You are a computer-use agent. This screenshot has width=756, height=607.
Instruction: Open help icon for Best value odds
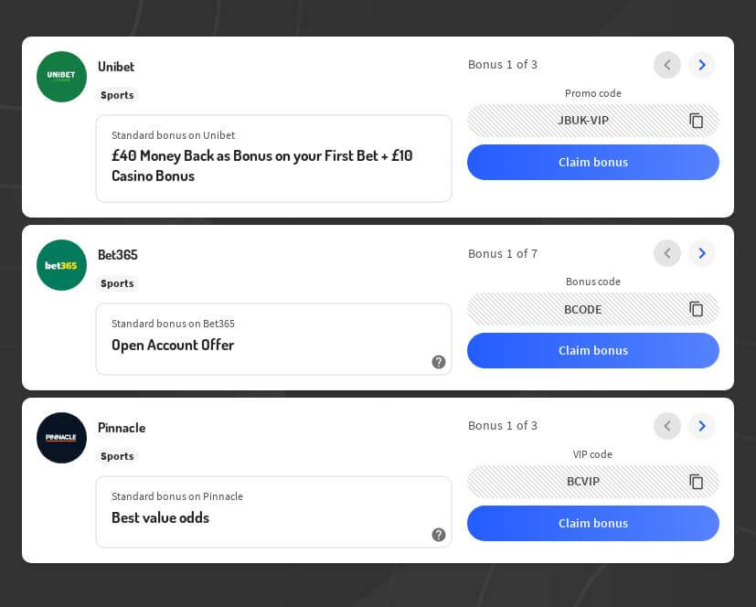(x=439, y=535)
